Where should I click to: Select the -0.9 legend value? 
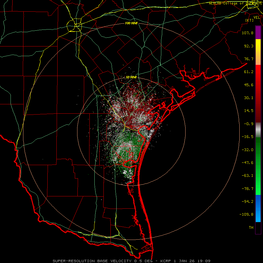249,124
